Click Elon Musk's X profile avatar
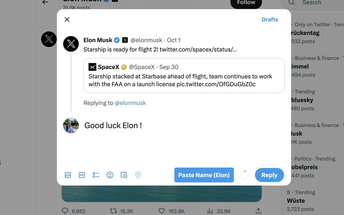Viewport: 344px width, 215px height. coord(71,44)
